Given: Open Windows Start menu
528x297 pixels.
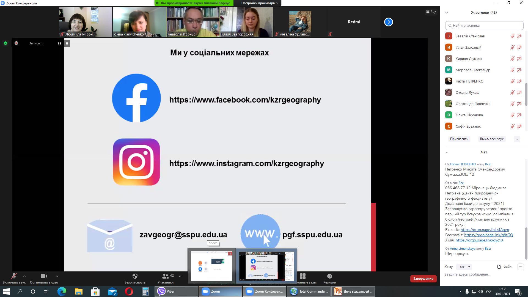Looking at the screenshot, I should click(7, 291).
